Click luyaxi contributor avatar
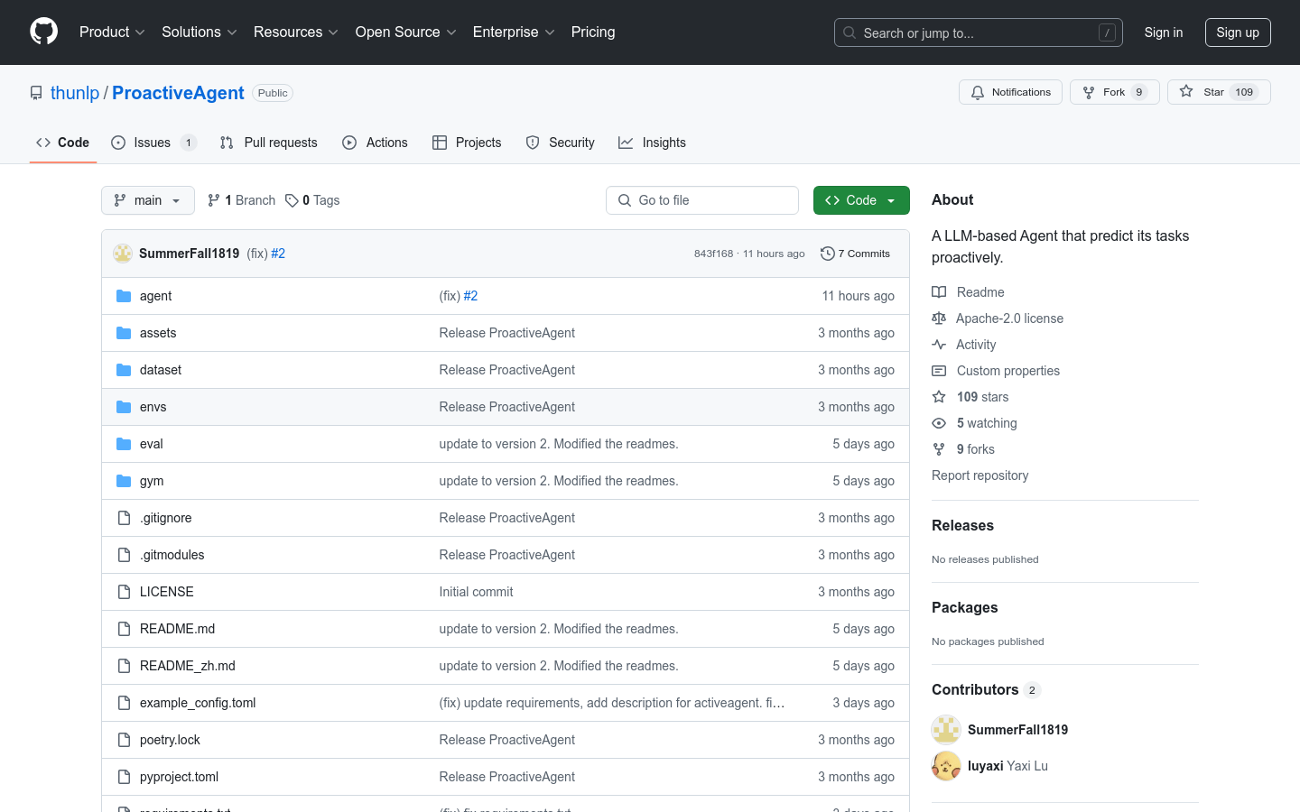1300x812 pixels. [x=946, y=766]
